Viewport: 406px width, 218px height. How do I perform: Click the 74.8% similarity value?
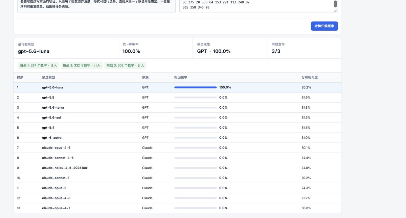pos(306,168)
